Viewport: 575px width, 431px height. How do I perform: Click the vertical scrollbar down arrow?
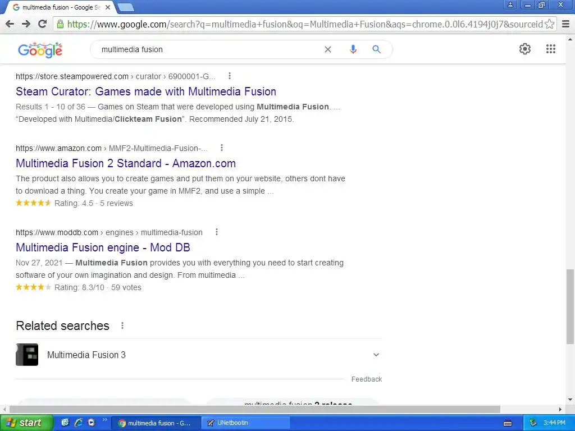click(570, 400)
